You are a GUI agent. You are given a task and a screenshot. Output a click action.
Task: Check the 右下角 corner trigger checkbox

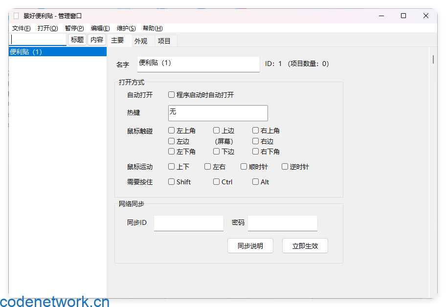tap(255, 152)
